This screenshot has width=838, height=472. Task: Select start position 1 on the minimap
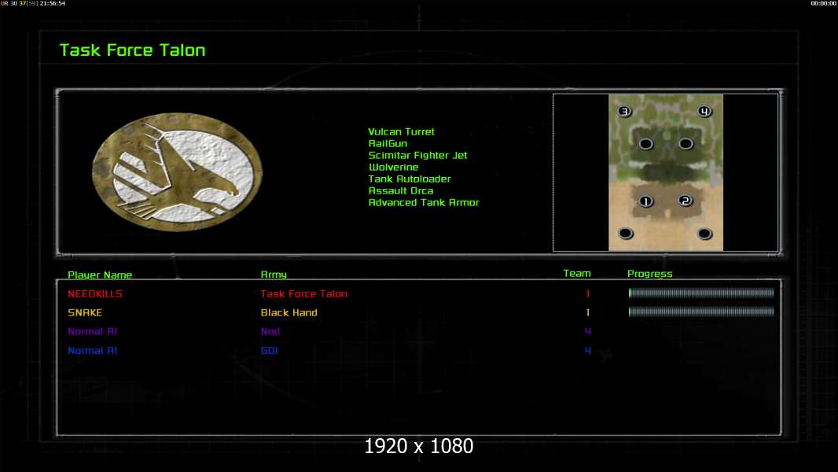(645, 201)
